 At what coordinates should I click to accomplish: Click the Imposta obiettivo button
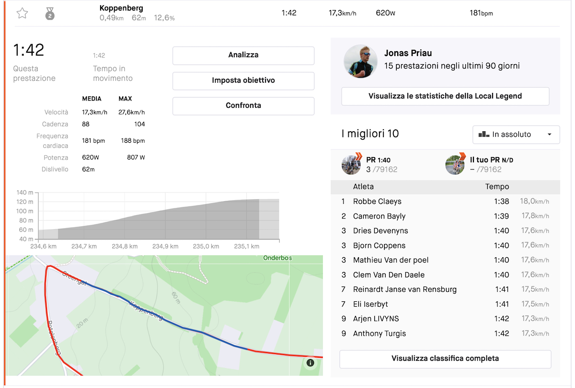pos(243,80)
